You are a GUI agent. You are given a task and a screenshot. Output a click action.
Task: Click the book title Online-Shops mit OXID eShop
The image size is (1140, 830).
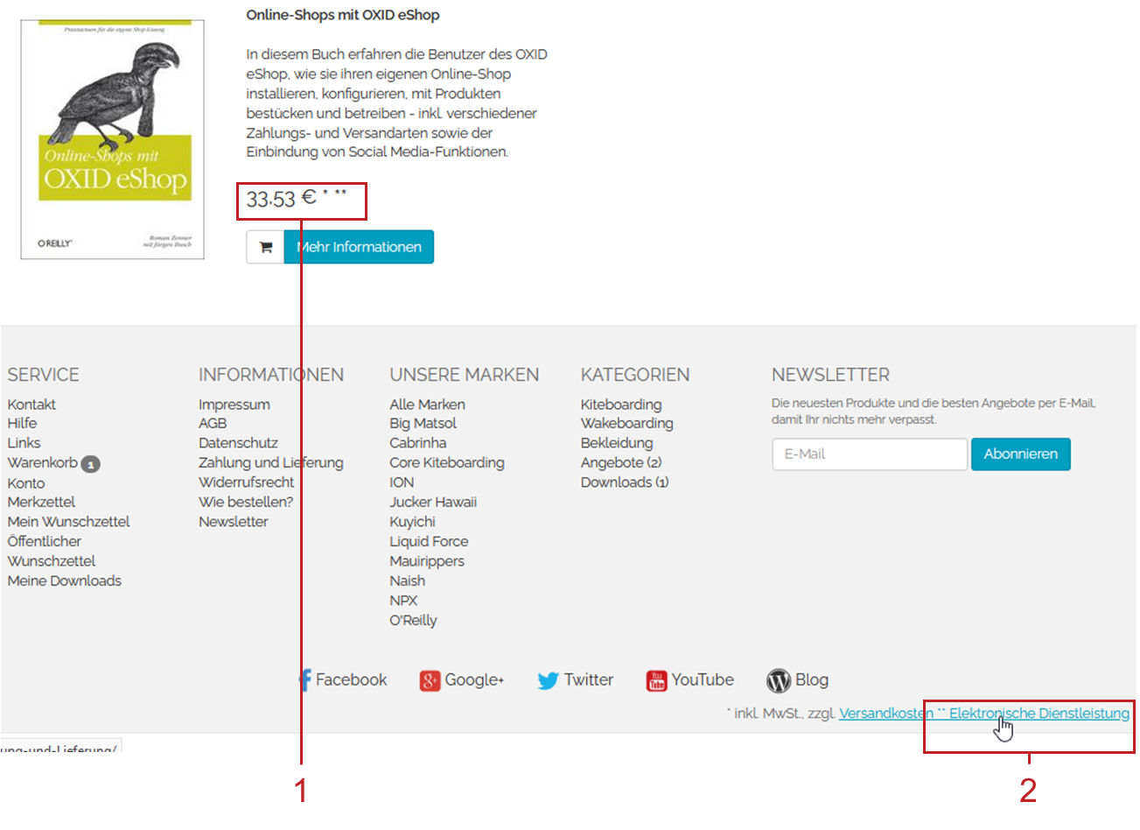[x=342, y=15]
